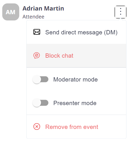Open the three-dot options menu for Adrian Martin

tap(121, 12)
